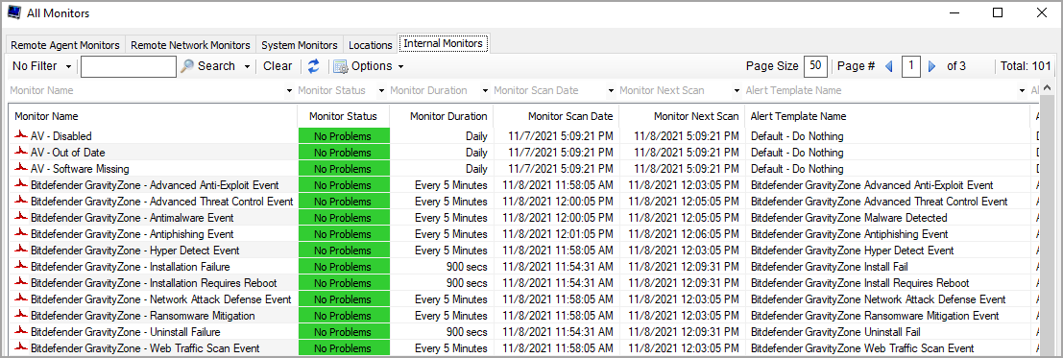Image resolution: width=1063 pixels, height=358 pixels.
Task: Click icon beside Installation Failure monitor
Action: pos(22,266)
